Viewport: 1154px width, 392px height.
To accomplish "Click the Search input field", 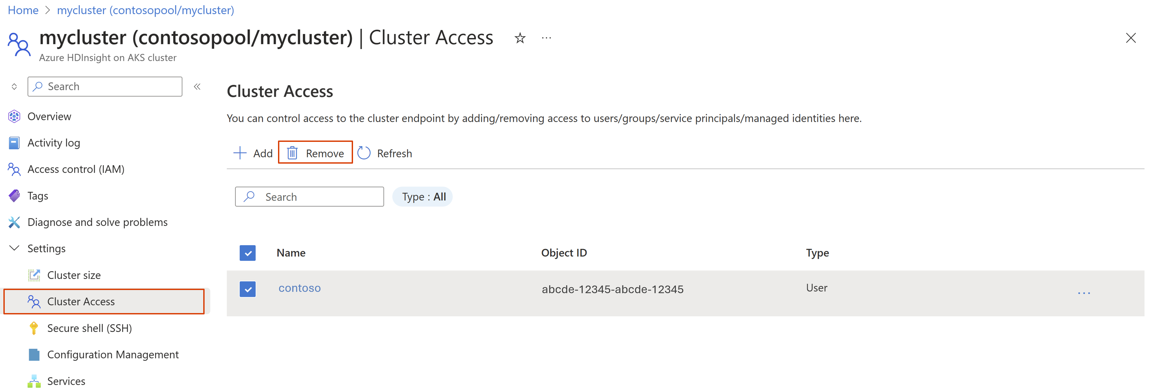I will (x=309, y=196).
